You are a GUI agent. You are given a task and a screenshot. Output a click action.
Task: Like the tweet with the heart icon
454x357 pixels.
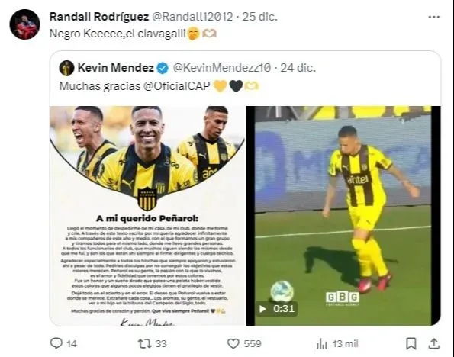[x=233, y=344]
